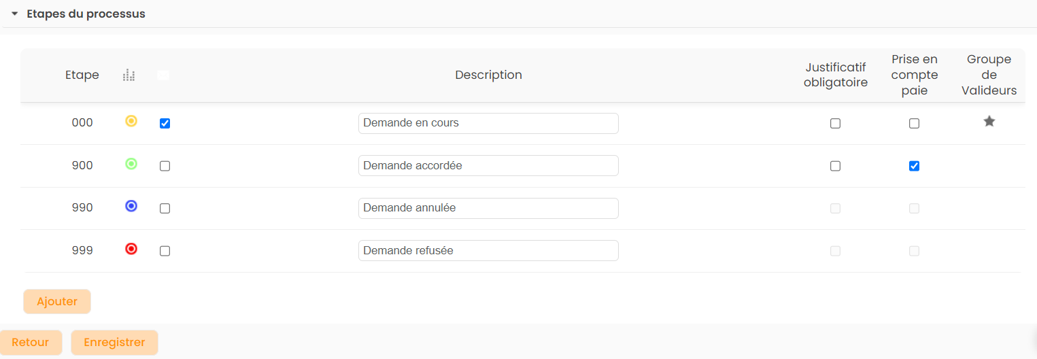This screenshot has height=359, width=1037.
Task: Select the checkbox for step 990 row
Action: pos(165,209)
